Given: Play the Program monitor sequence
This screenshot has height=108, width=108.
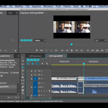Looking at the screenshot, I should pyautogui.click(x=72, y=50).
